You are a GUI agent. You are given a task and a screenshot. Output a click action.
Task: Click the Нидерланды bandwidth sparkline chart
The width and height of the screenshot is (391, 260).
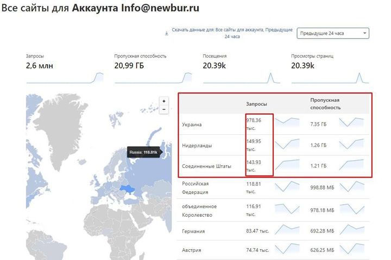click(351, 145)
